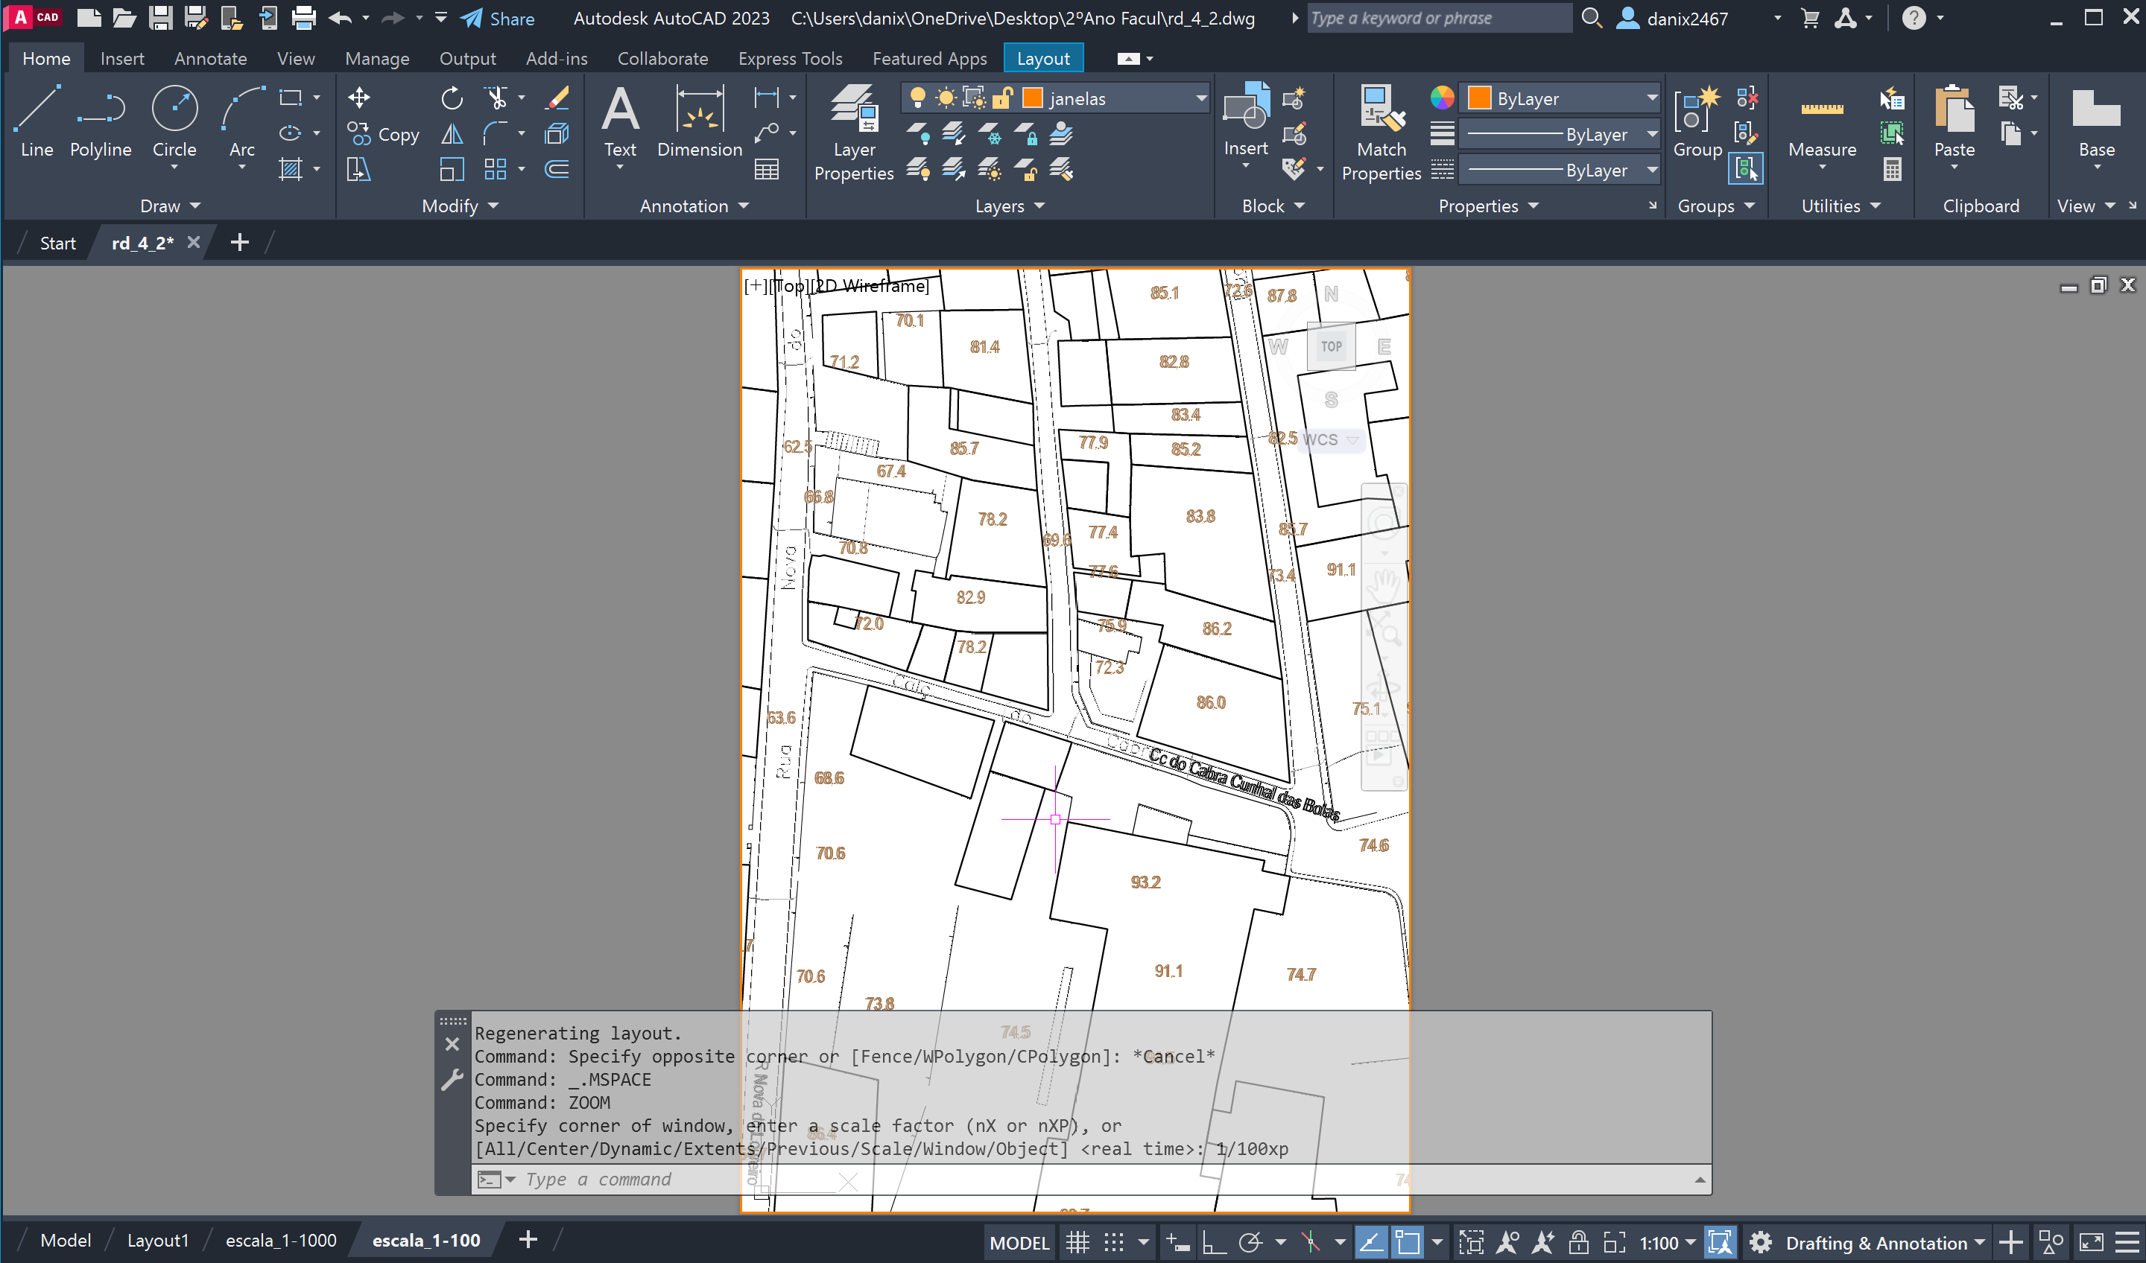The height and width of the screenshot is (1263, 2146).
Task: Open the janelas layer dropdown
Action: click(x=1200, y=99)
